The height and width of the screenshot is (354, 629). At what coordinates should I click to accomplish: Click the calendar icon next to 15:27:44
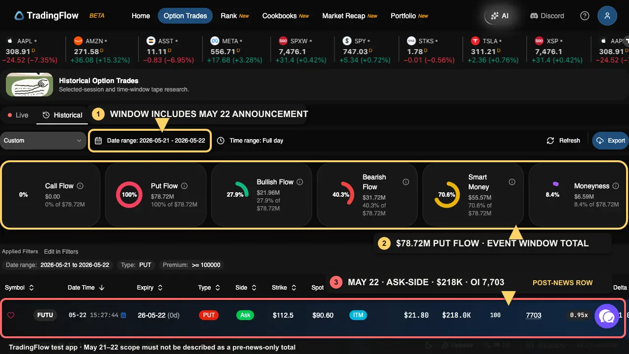(x=123, y=315)
